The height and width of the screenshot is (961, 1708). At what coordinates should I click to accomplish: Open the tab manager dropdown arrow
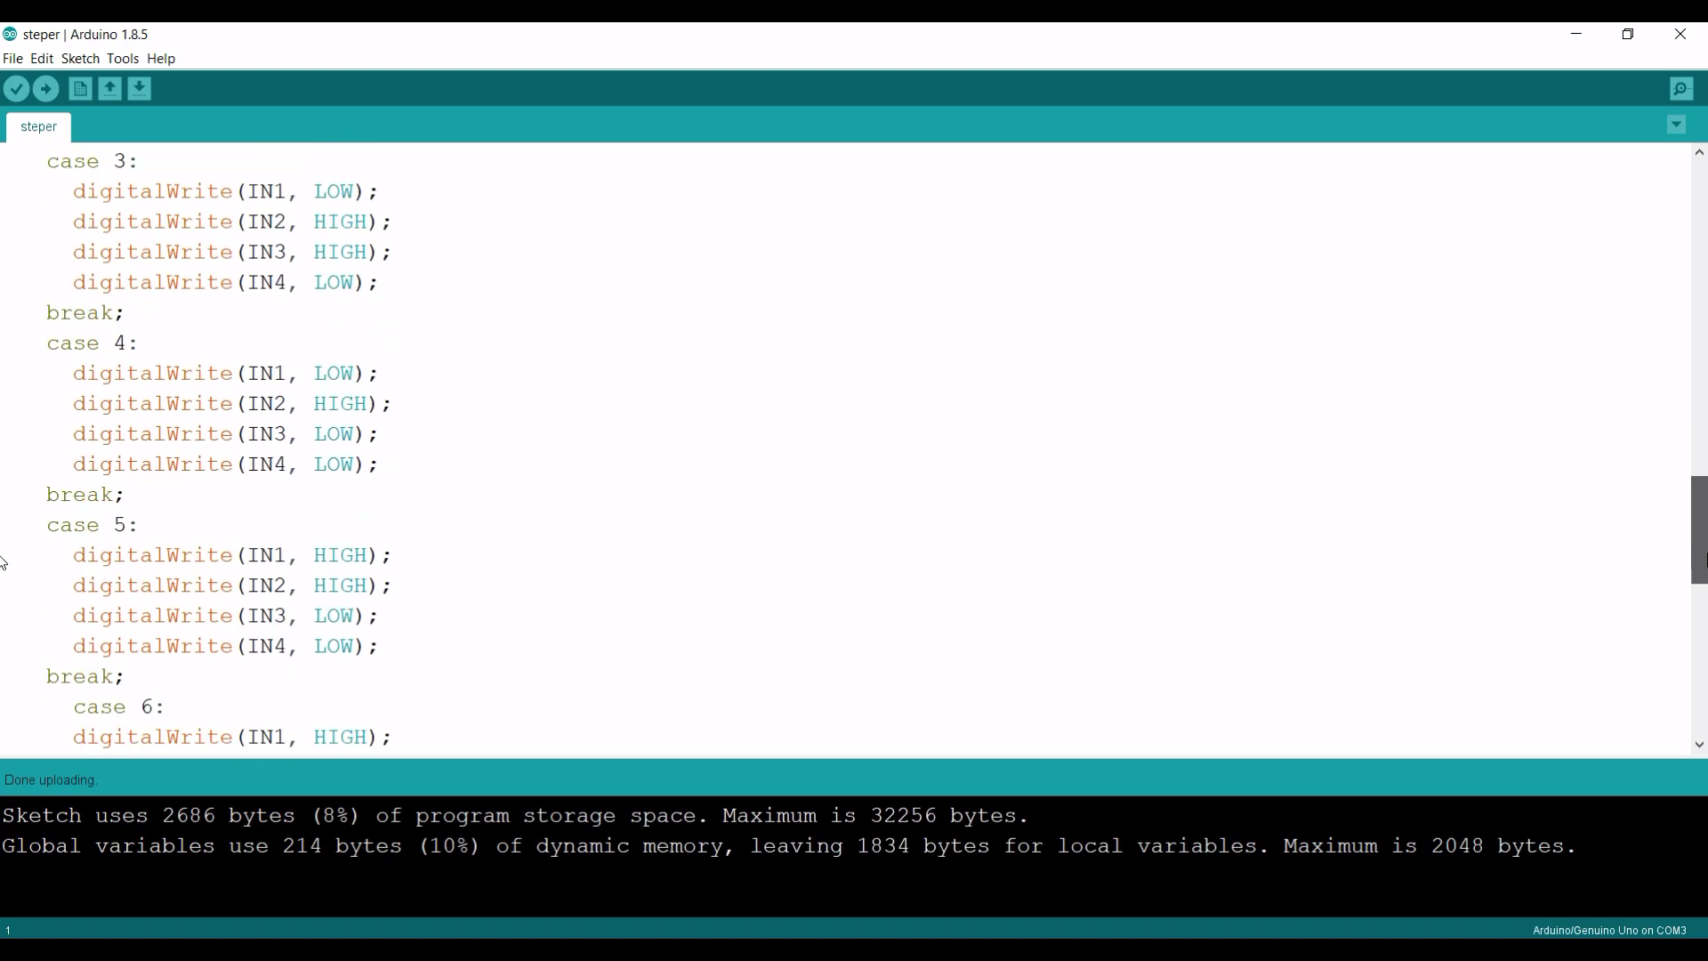(1677, 125)
